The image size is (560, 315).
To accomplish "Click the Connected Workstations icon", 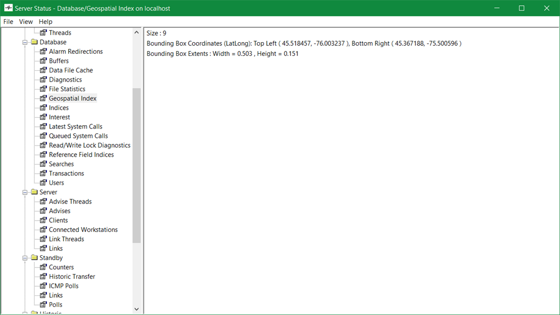I will 44,230.
